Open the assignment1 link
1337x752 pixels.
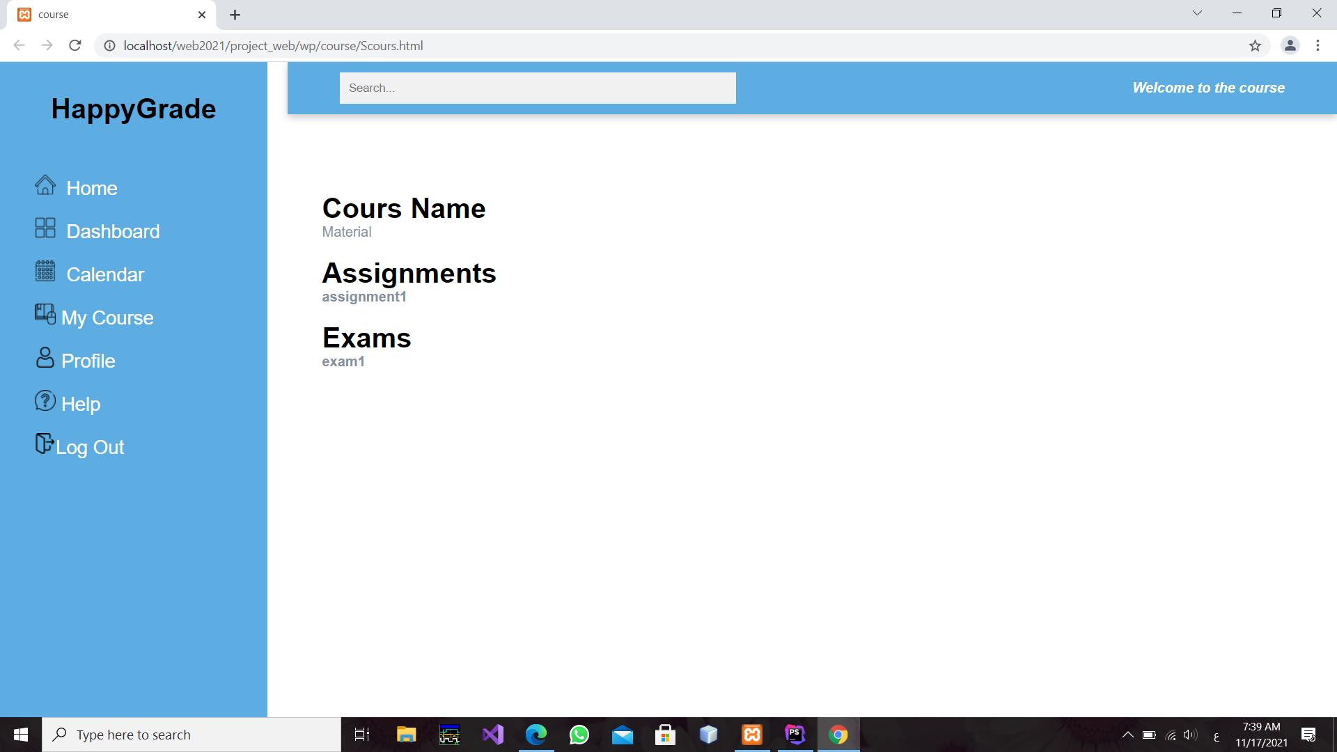tap(363, 296)
